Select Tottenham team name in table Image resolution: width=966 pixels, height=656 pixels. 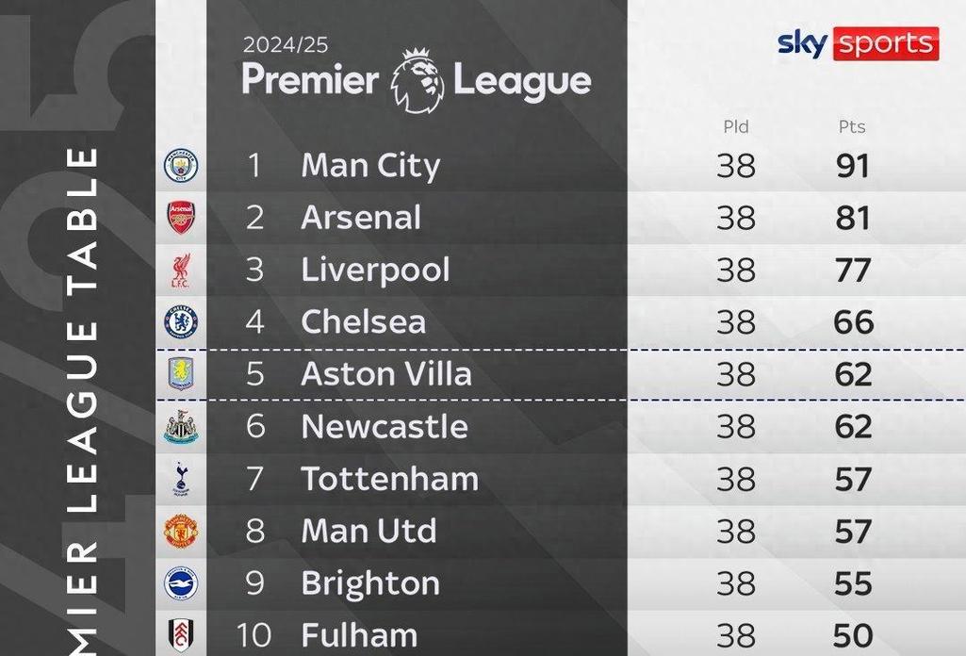point(389,479)
